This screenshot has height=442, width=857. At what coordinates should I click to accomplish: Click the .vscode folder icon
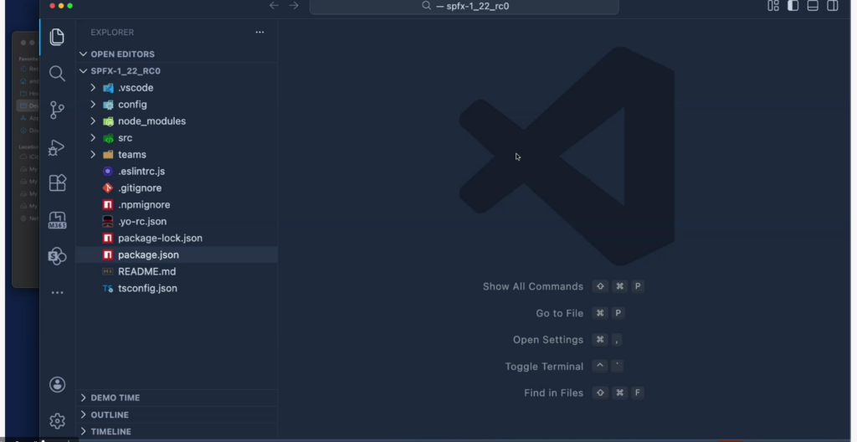coord(108,88)
